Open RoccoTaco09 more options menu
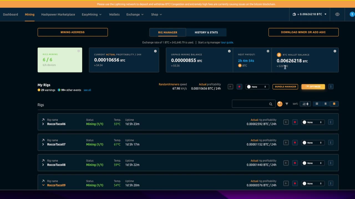Screen dimensions: 355x199 (x=331, y=184)
